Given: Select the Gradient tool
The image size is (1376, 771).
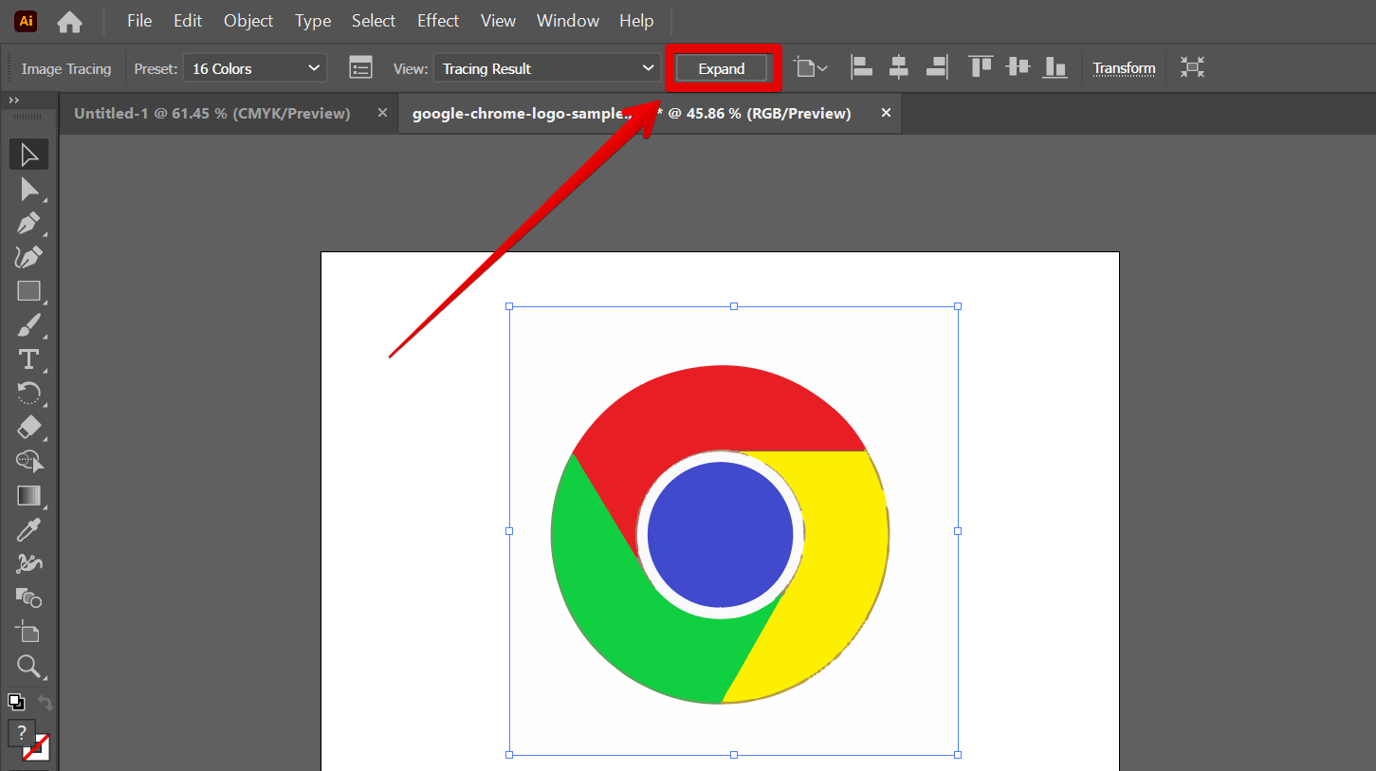Looking at the screenshot, I should (x=28, y=495).
